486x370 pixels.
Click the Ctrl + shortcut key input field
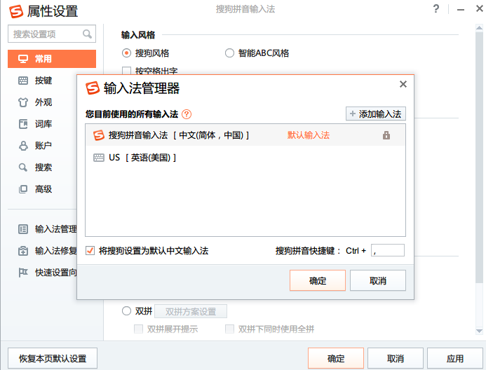pyautogui.click(x=388, y=250)
